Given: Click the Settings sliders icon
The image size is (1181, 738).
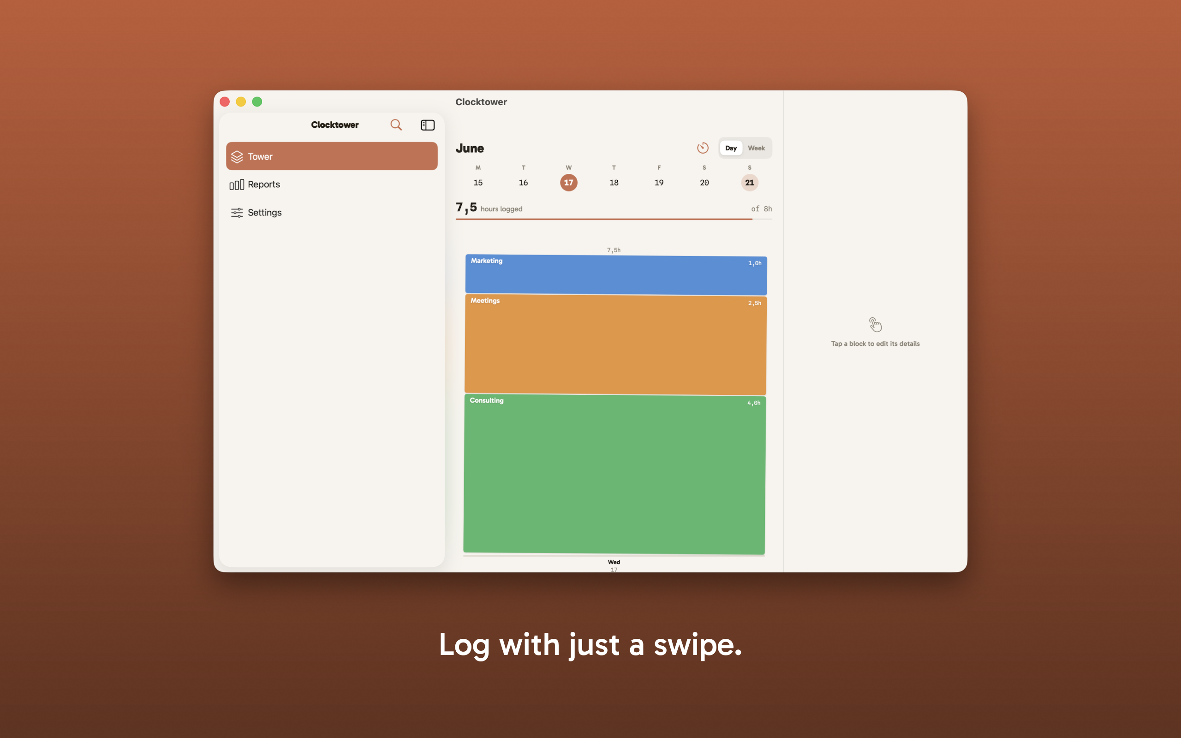Looking at the screenshot, I should [x=237, y=212].
